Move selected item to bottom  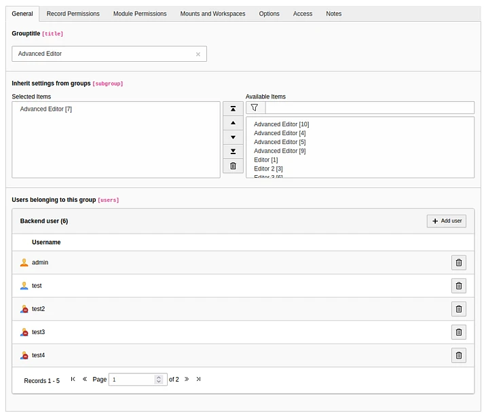pyautogui.click(x=233, y=151)
